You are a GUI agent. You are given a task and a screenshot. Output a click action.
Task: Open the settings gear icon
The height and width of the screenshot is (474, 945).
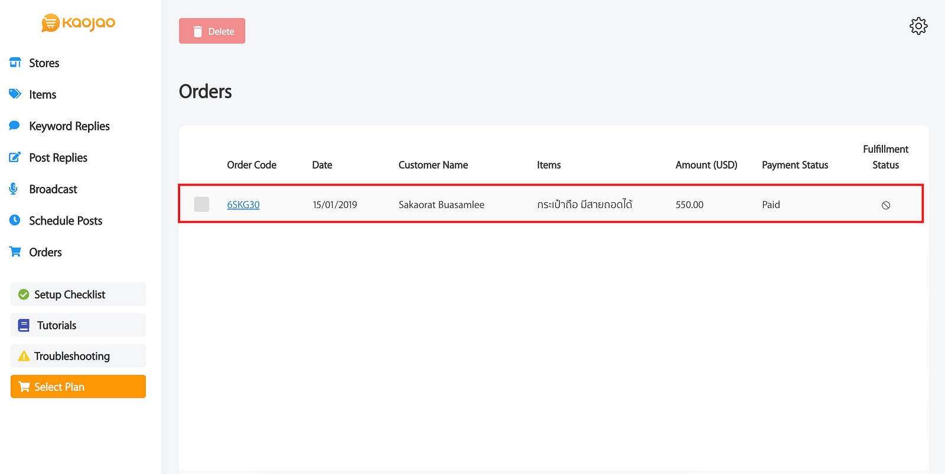click(x=918, y=26)
